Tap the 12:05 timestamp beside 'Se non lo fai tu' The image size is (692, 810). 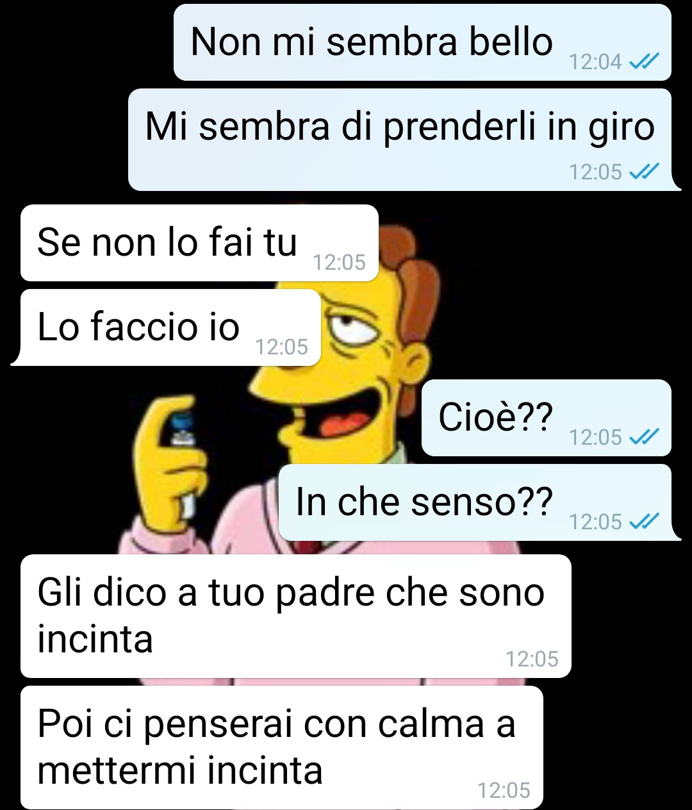pyautogui.click(x=339, y=262)
